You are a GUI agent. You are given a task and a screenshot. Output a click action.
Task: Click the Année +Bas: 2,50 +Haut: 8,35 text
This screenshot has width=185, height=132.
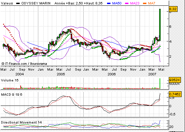[x=79, y=3]
